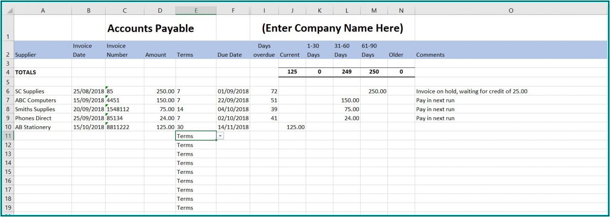Click the 'Supplier' header cell
This screenshot has width=610, height=217.
43,50
